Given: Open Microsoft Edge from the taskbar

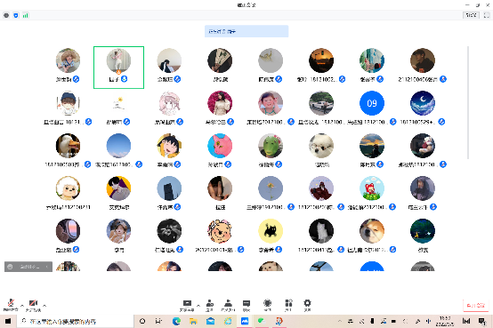Looking at the screenshot, I should [x=176, y=321].
